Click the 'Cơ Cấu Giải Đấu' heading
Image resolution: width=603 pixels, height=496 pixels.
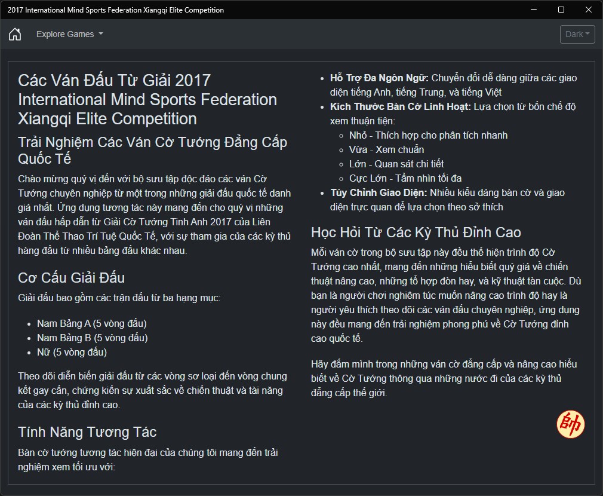point(72,278)
